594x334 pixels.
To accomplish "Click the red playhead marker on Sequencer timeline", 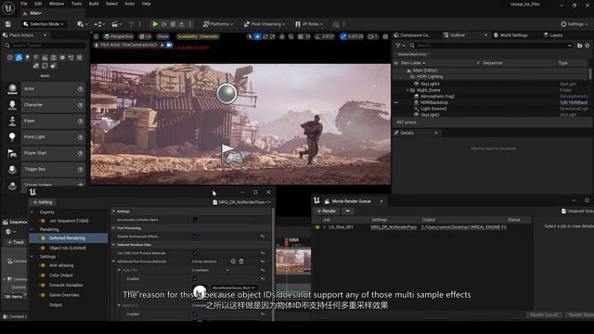I will coord(286,241).
